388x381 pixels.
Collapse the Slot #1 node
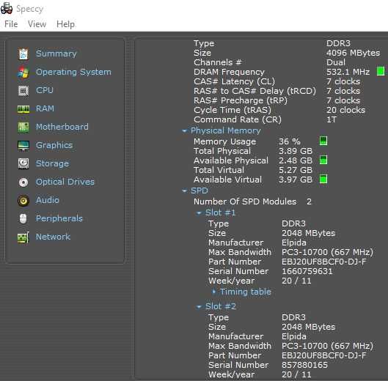coord(199,213)
